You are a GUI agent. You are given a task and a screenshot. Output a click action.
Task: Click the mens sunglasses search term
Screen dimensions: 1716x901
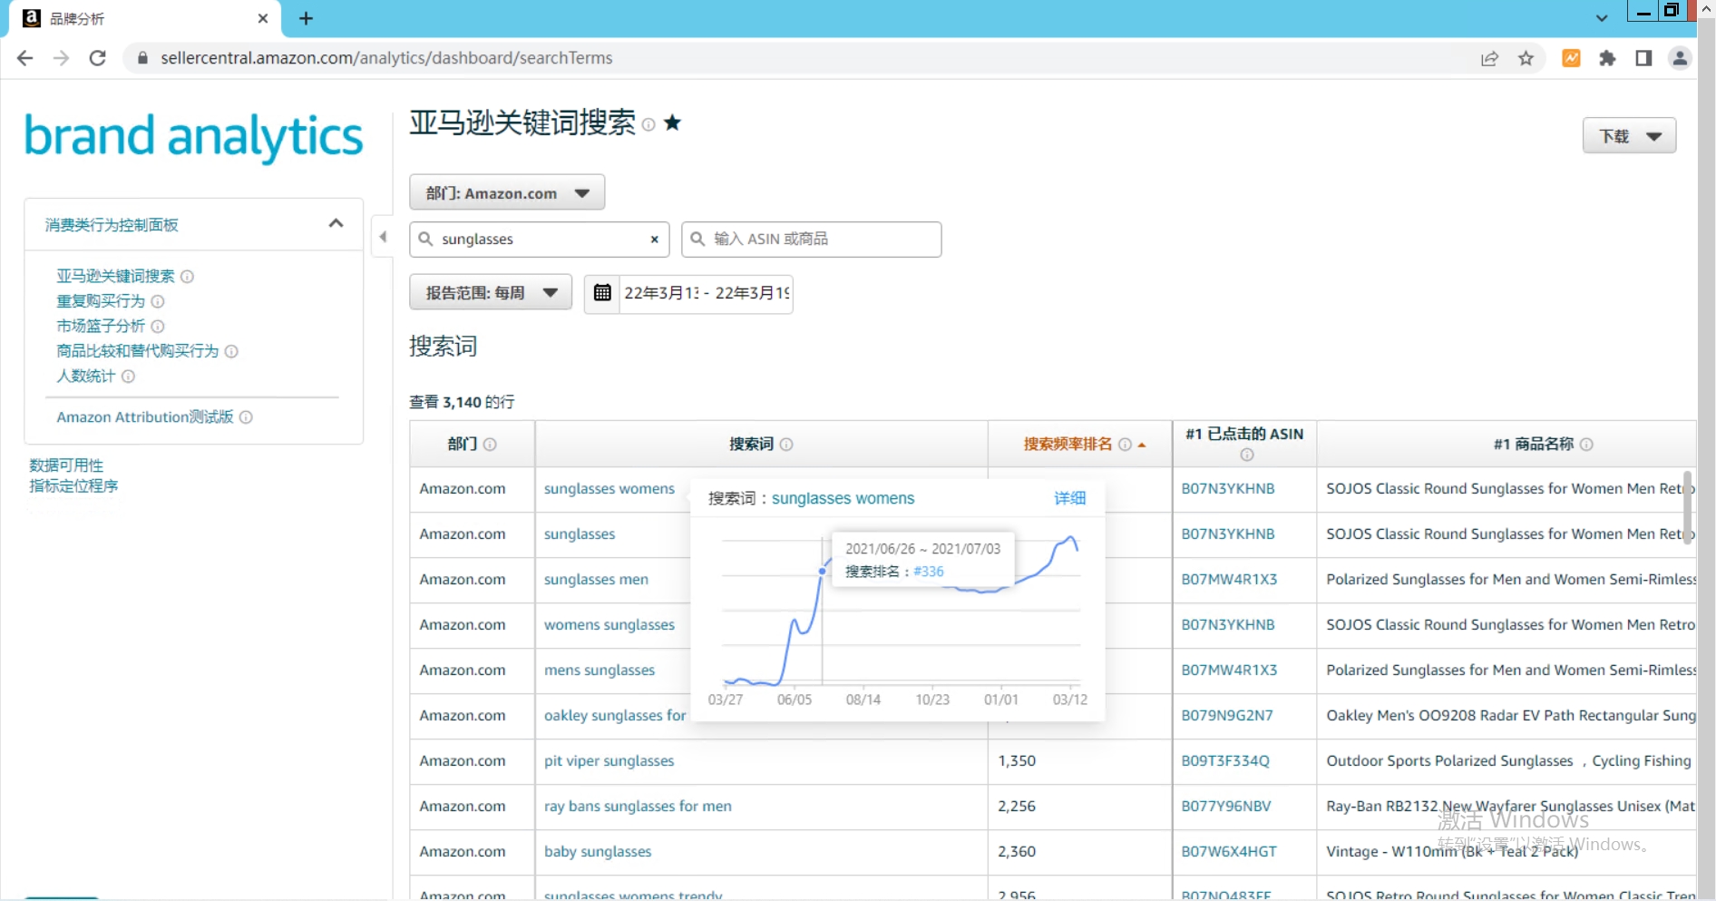600,671
